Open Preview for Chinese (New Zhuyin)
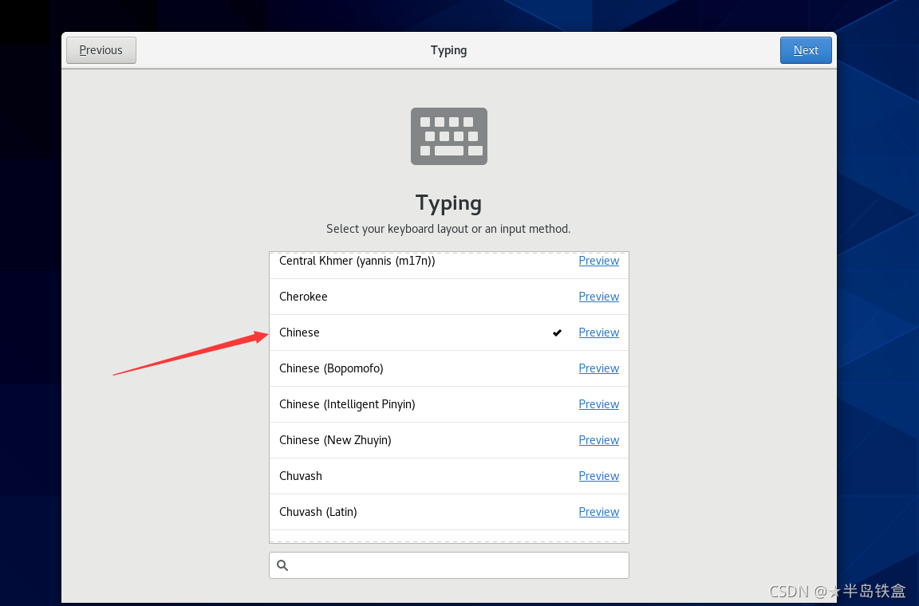 (598, 440)
